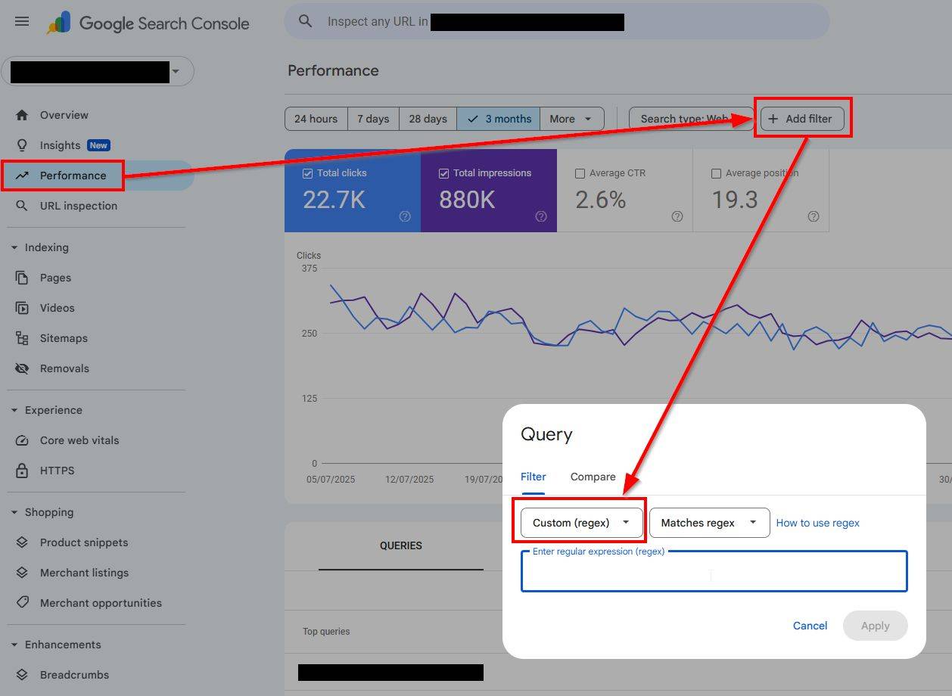Open the Removals crossed-eye icon

tap(22, 368)
